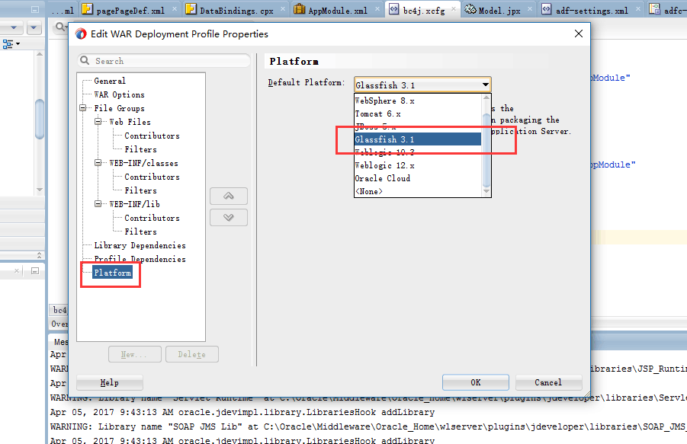Click the move up arrow button
Screen dimensions: 687x444
(x=229, y=196)
